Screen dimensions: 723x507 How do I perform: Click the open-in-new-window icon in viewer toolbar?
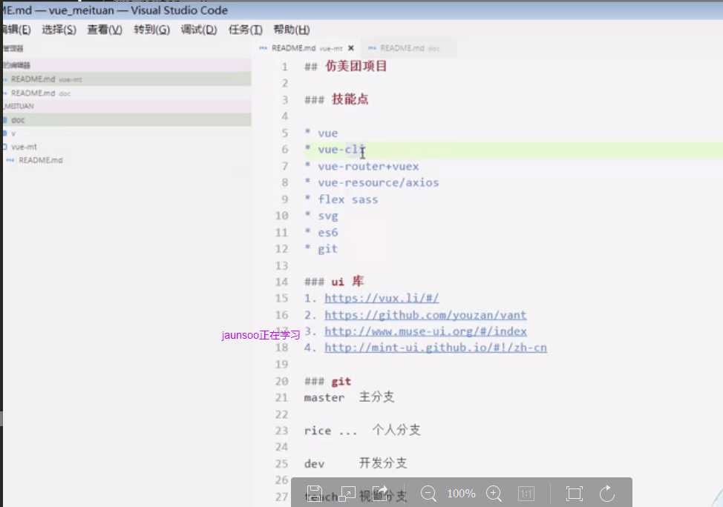coord(347,494)
